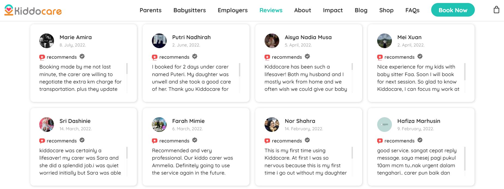Select the Reviews tab
The height and width of the screenshot is (189, 504).
click(271, 10)
